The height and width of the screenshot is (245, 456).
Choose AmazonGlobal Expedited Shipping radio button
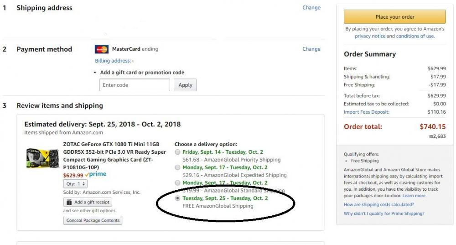click(x=177, y=167)
